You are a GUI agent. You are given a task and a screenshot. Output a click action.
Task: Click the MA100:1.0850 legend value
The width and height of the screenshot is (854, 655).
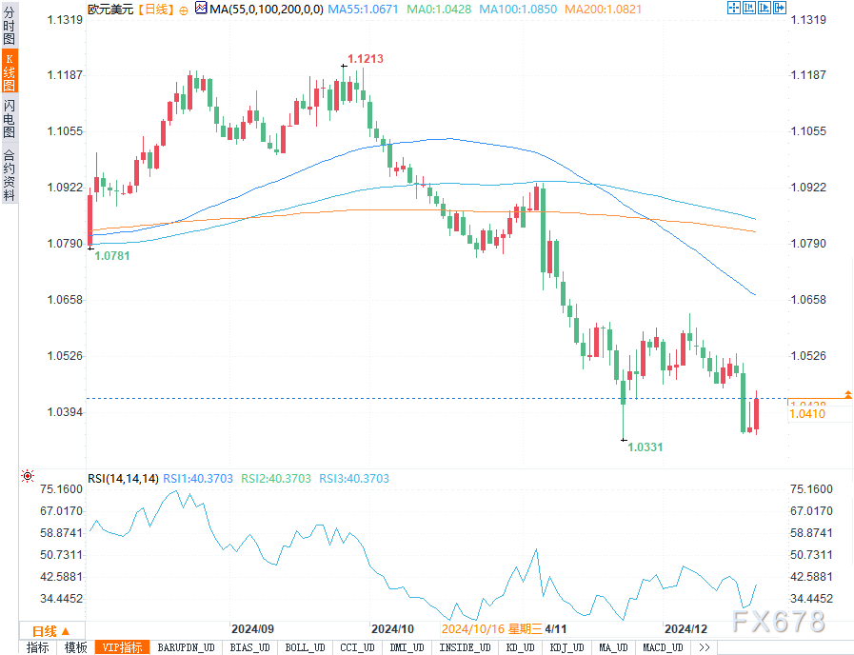[x=518, y=10]
